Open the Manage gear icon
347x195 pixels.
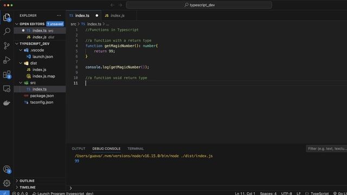[x=7, y=183]
